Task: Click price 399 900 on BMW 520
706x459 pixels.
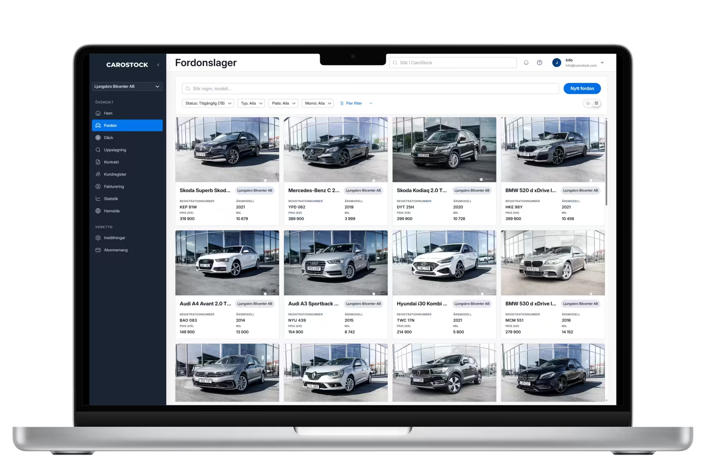Action: point(513,219)
